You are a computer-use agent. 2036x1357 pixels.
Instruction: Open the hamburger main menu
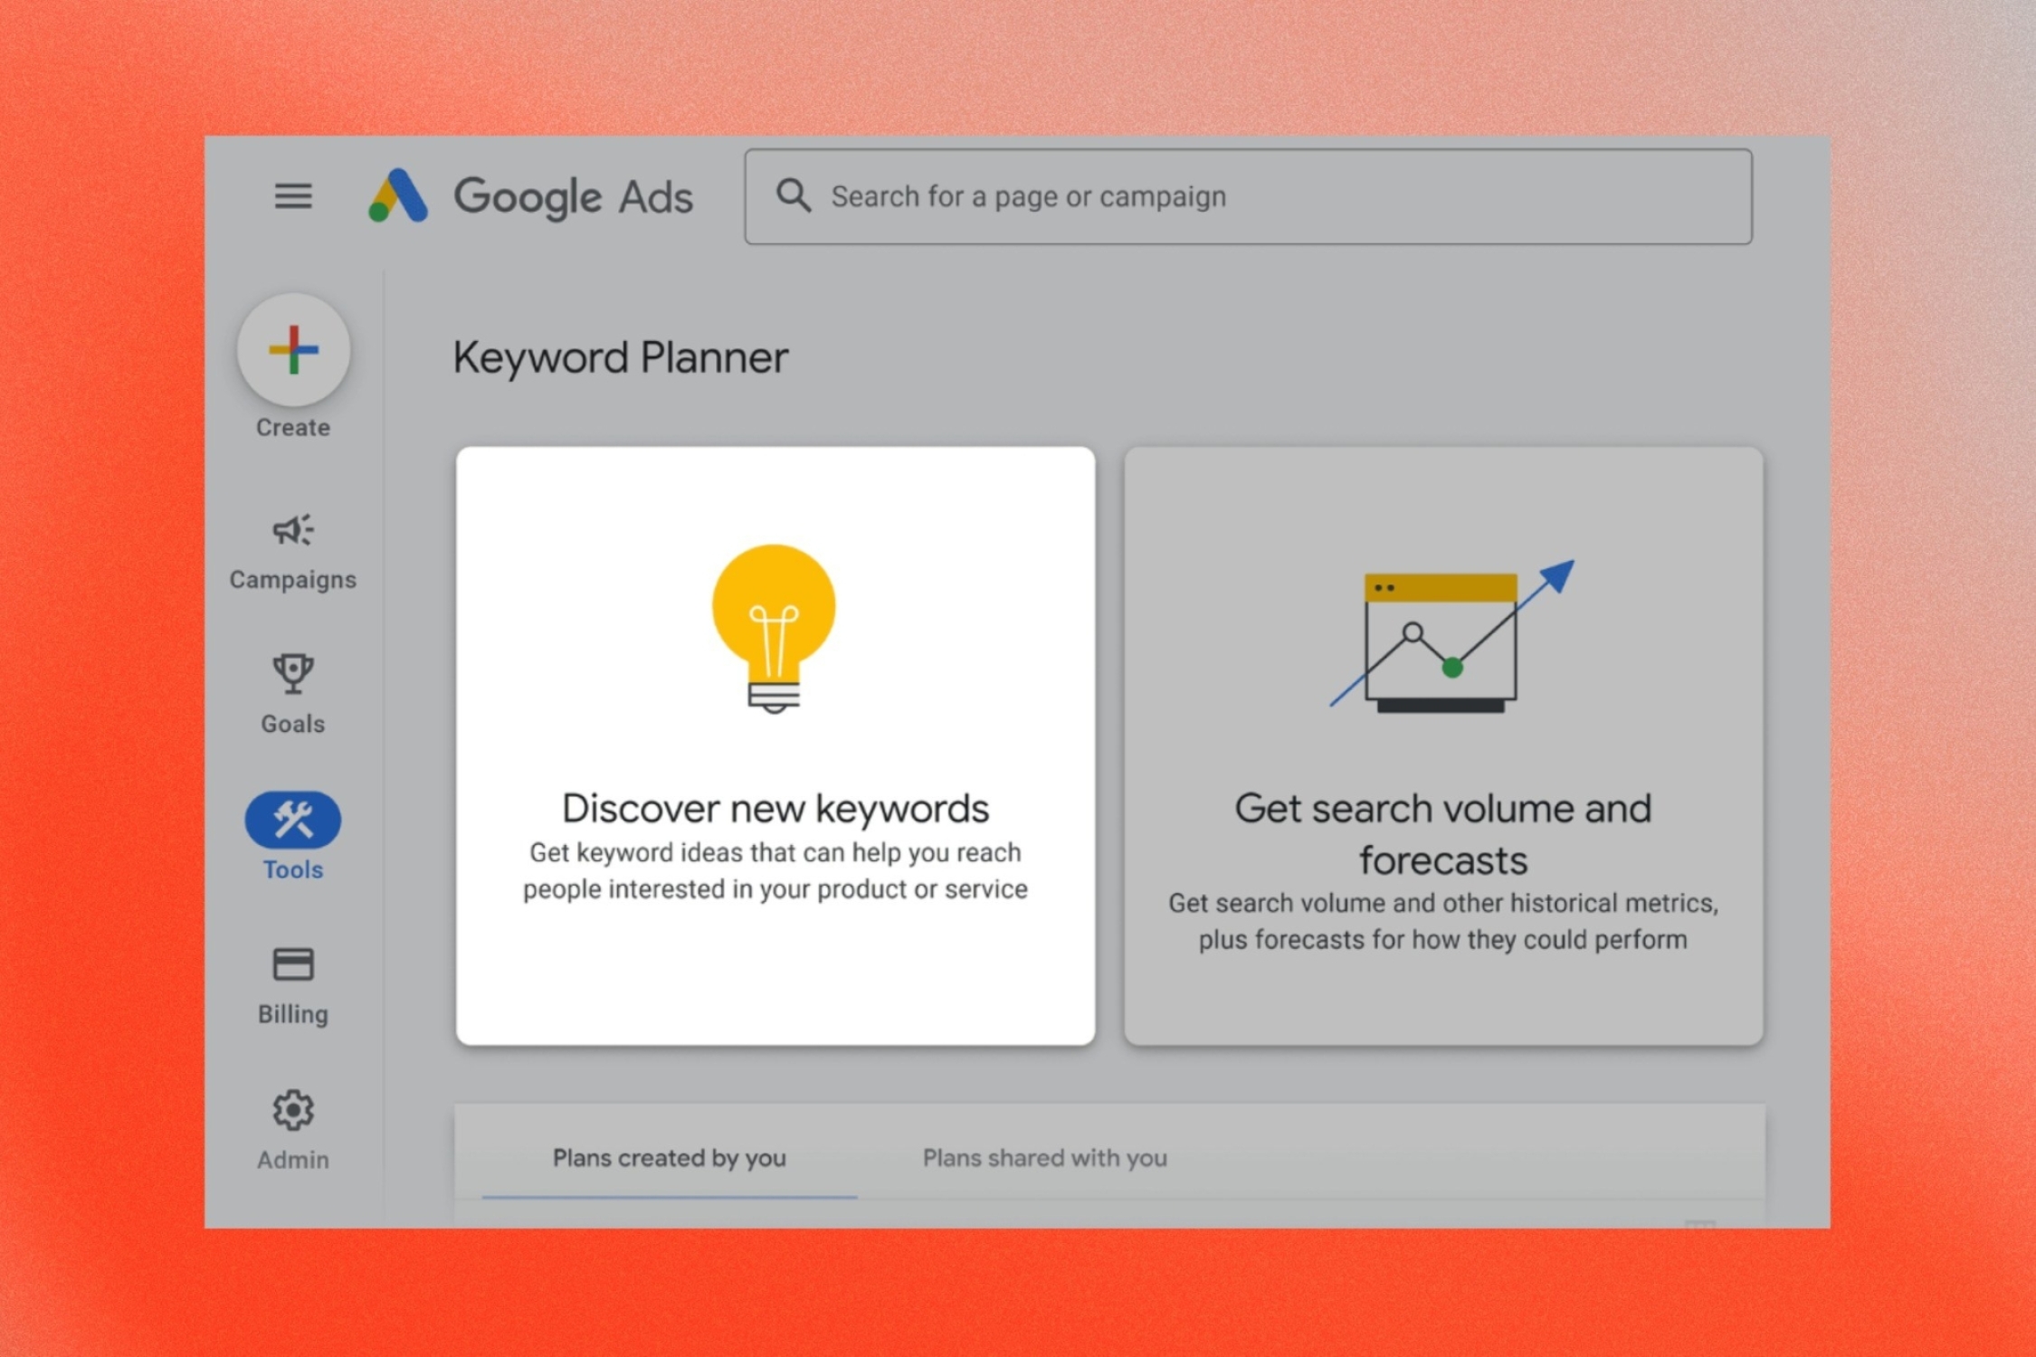(293, 196)
